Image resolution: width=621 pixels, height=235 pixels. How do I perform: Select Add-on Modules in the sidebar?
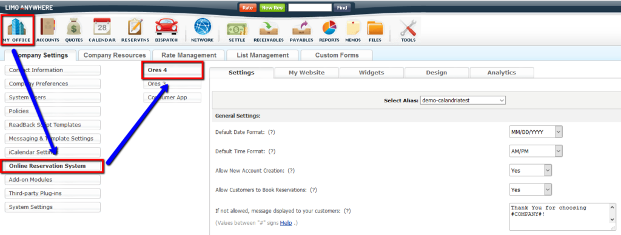tap(53, 180)
